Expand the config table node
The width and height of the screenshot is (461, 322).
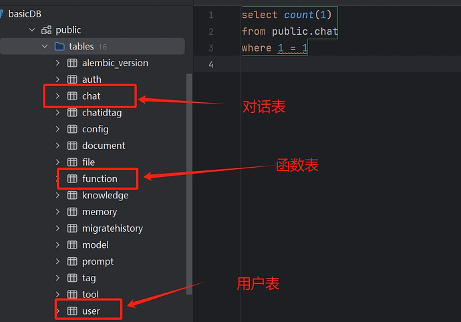pyautogui.click(x=57, y=129)
